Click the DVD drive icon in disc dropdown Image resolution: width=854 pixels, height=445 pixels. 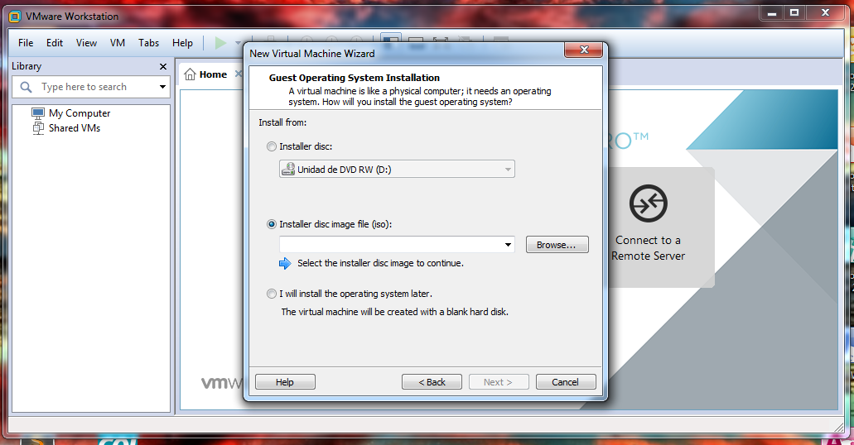click(x=287, y=170)
